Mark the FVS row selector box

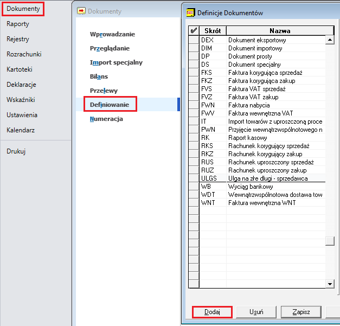point(194,89)
